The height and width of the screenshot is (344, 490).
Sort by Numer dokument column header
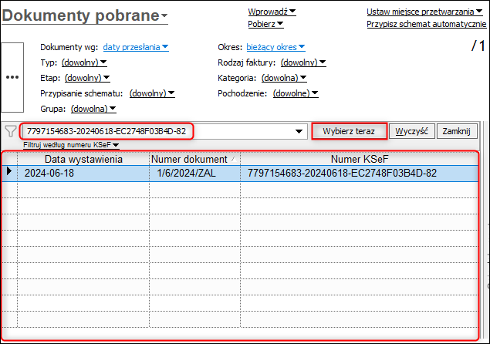coord(194,159)
